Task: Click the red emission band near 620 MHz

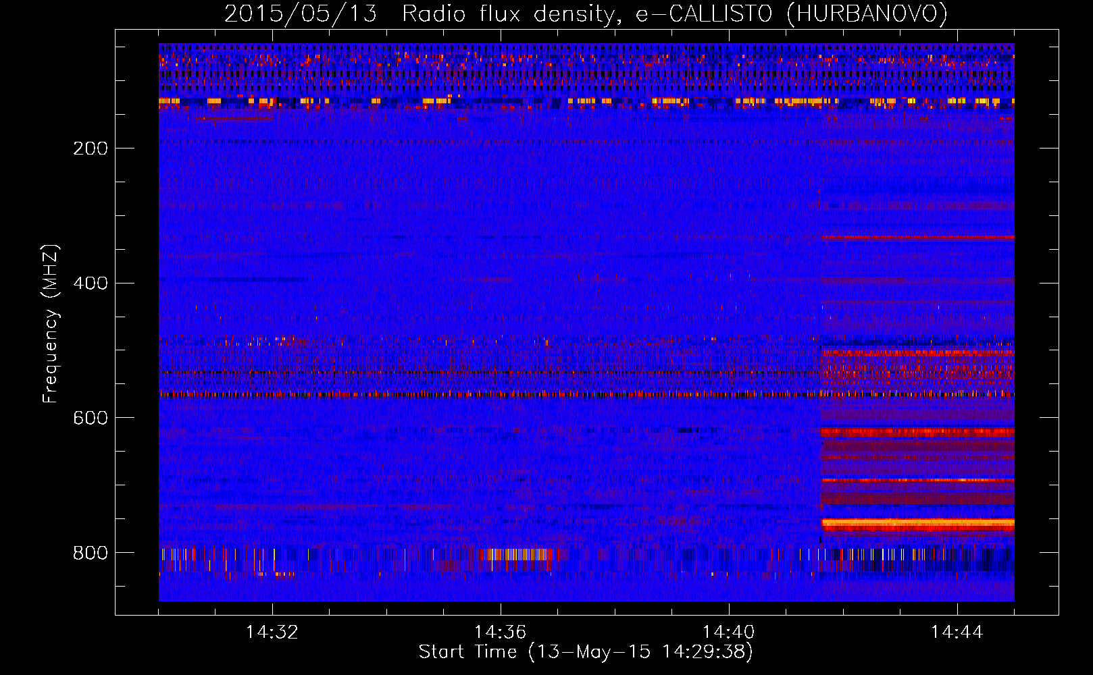Action: (x=918, y=432)
